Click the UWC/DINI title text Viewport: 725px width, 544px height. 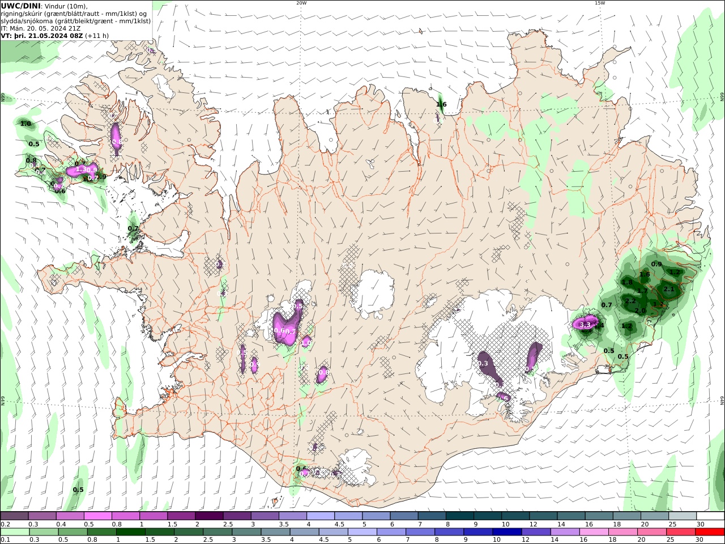[20, 6]
